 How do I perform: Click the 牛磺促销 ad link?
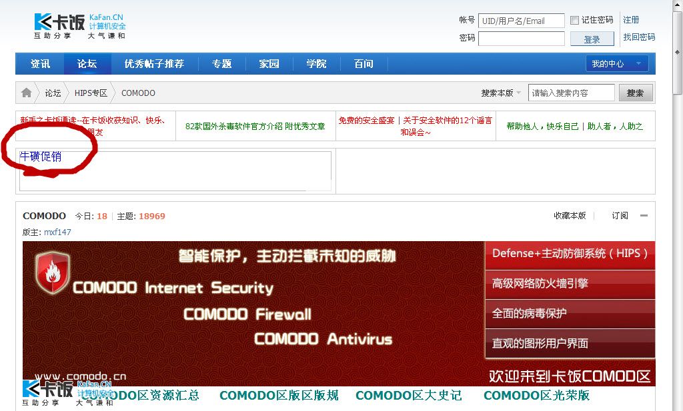point(41,157)
